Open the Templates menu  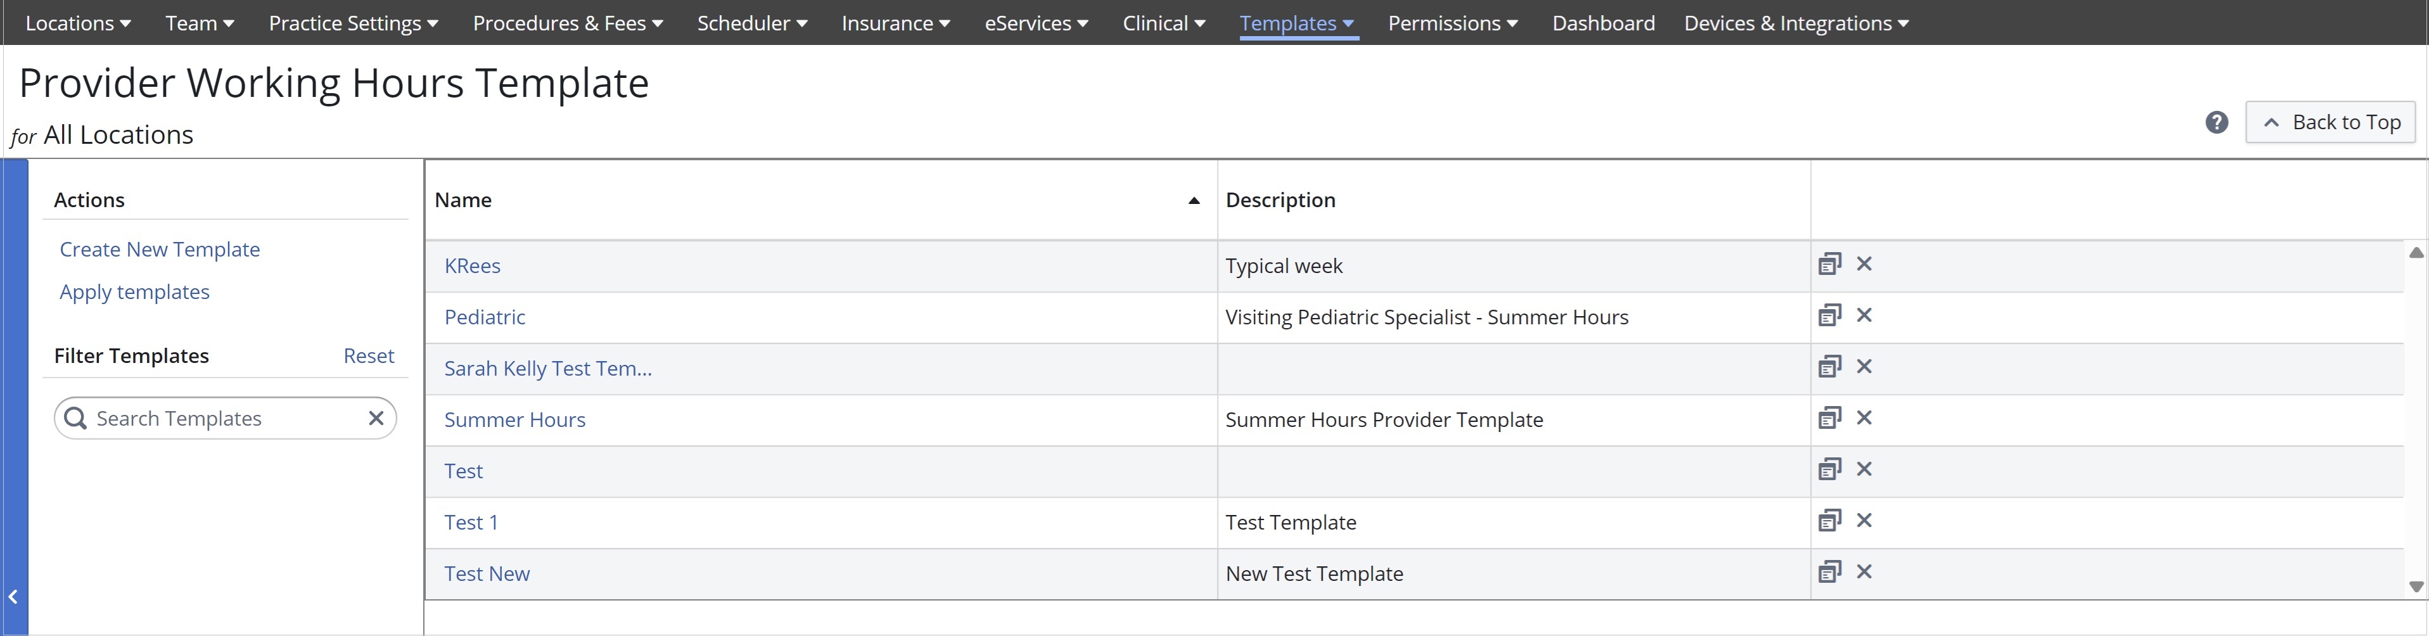[x=1297, y=23]
